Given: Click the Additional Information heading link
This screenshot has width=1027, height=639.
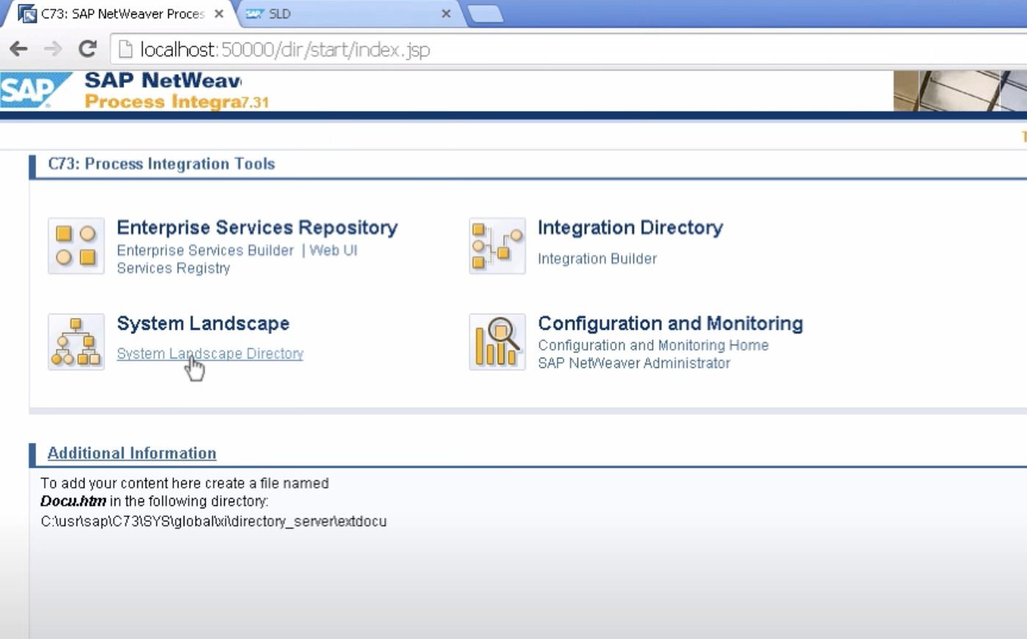Looking at the screenshot, I should 132,453.
